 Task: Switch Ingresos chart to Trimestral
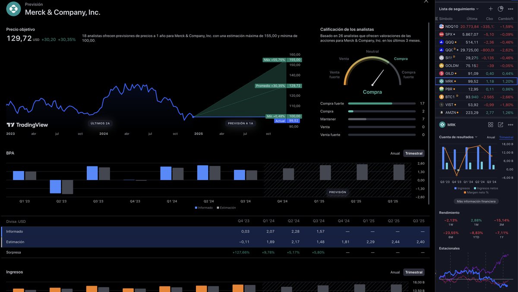point(414,272)
